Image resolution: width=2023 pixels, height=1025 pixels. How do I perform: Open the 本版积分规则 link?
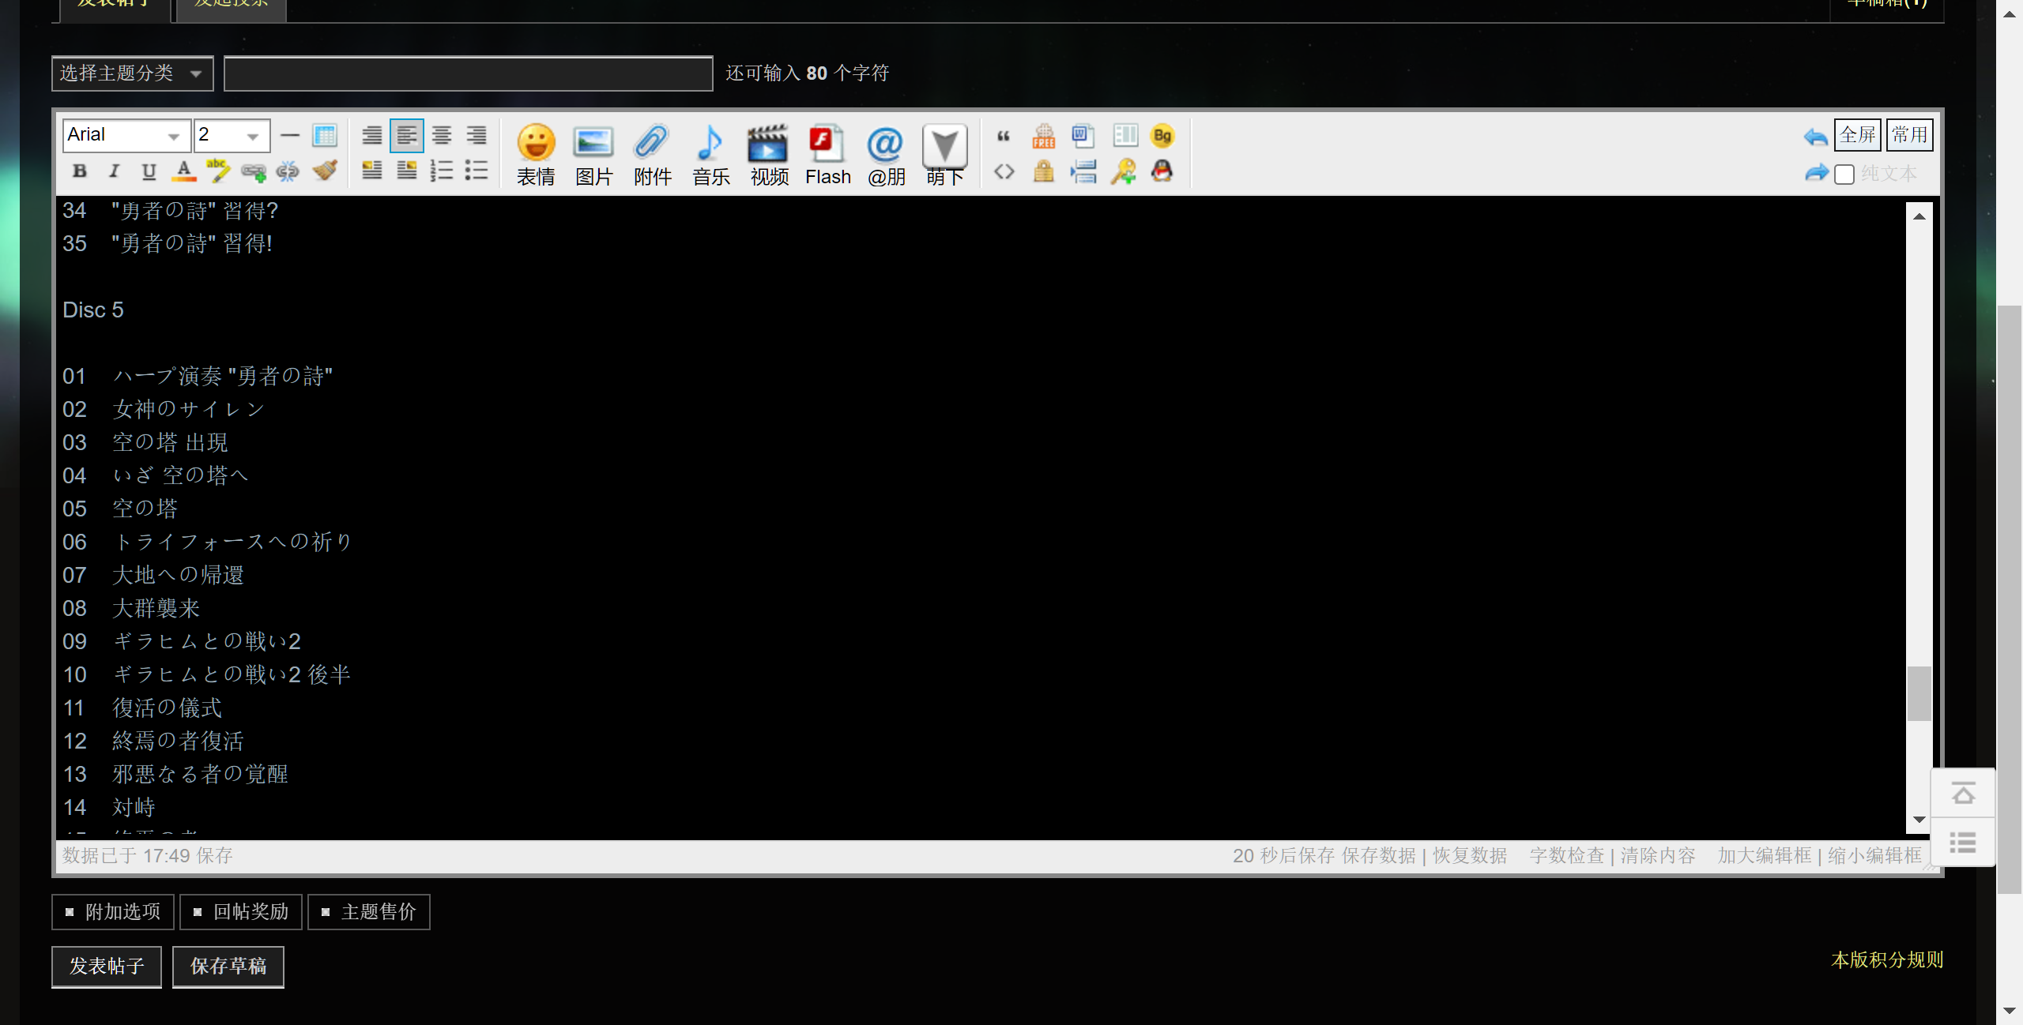coord(1887,960)
